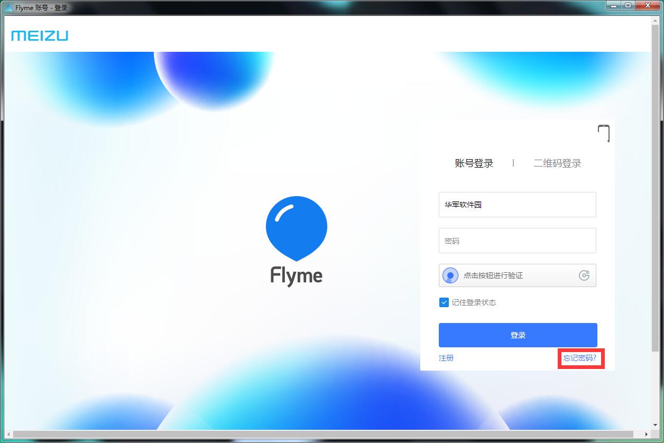The image size is (664, 443).
Task: Switch to the 二维码登录 tab
Action: click(557, 163)
